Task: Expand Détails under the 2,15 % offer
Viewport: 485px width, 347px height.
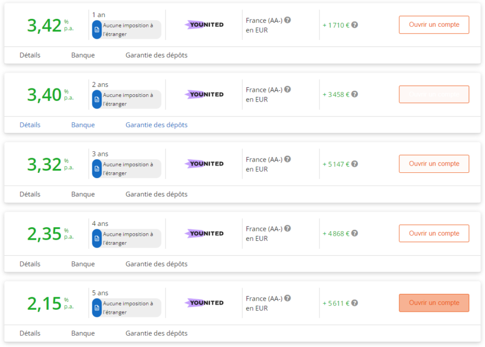Action: (x=30, y=333)
